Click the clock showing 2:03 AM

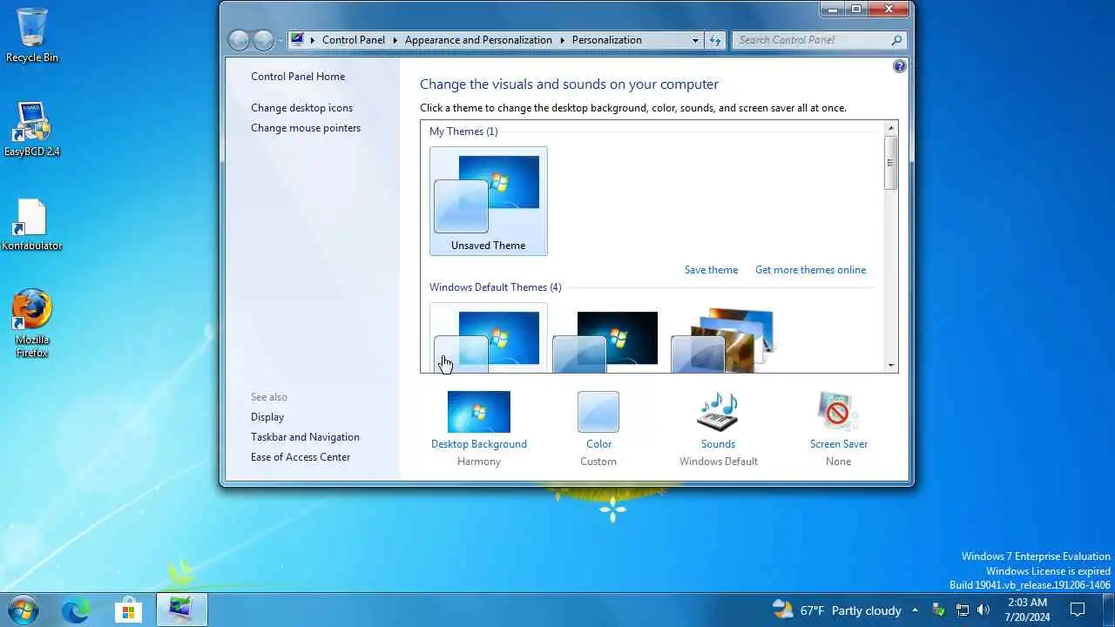tap(1027, 610)
